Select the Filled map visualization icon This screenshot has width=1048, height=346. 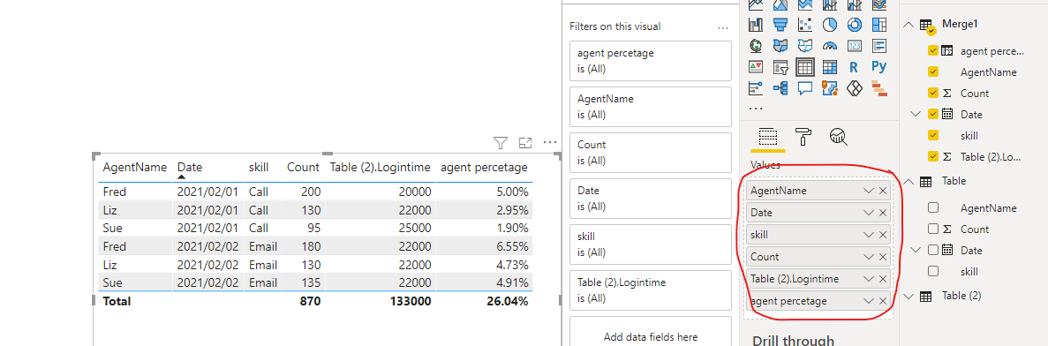point(780,45)
